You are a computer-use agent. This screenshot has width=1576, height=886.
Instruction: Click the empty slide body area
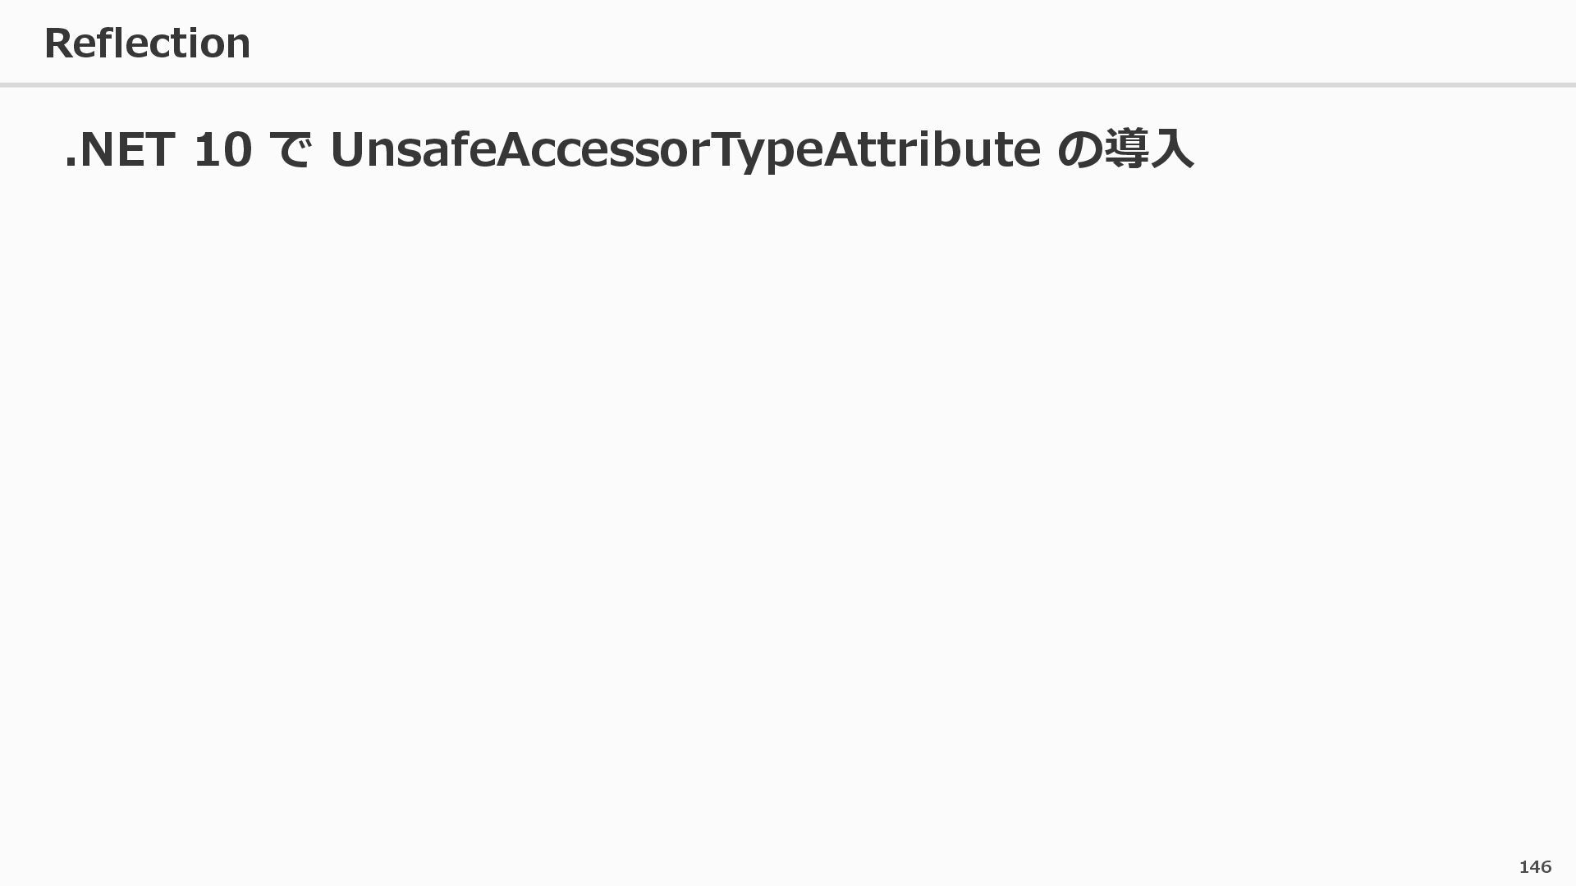788,492
